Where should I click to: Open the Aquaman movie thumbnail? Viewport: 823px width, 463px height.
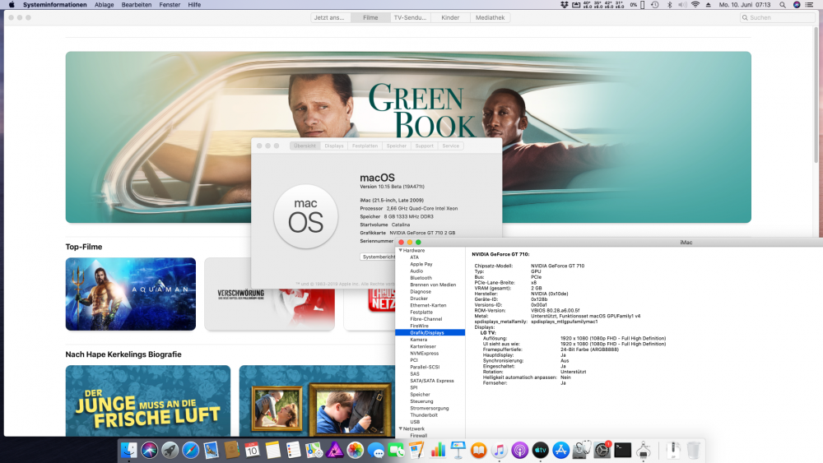pos(131,294)
